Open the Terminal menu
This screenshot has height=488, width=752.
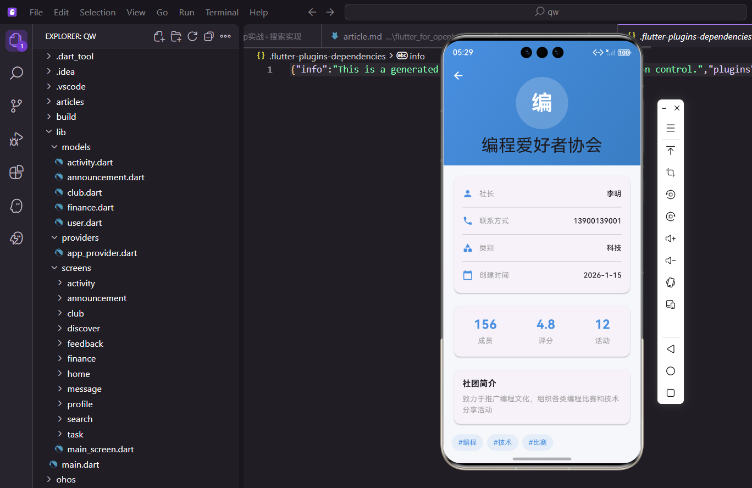[x=222, y=12]
